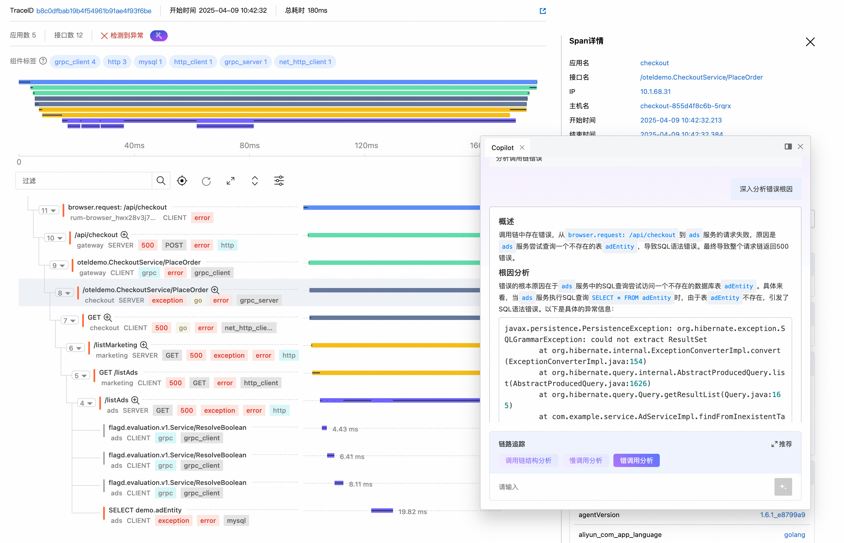844x543 pixels.
Task: Close the Span详情 panel
Action: (810, 42)
